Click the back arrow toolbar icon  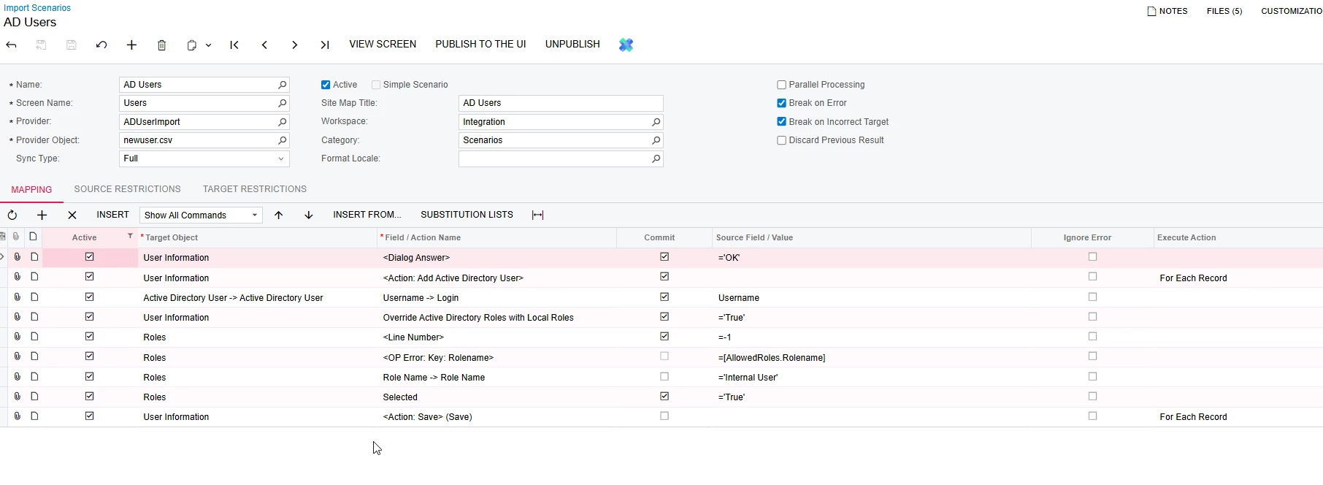pyautogui.click(x=12, y=45)
